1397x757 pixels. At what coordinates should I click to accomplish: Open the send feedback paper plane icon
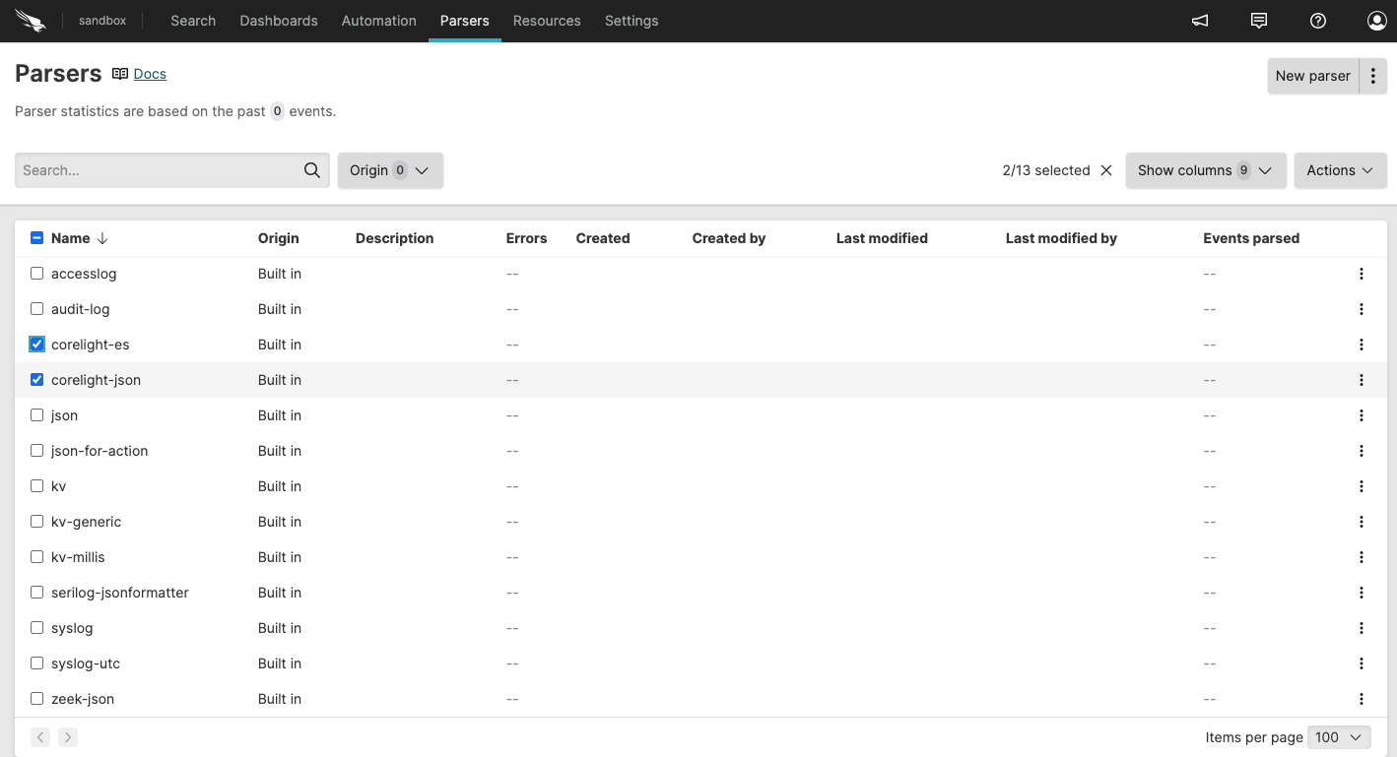click(1199, 20)
